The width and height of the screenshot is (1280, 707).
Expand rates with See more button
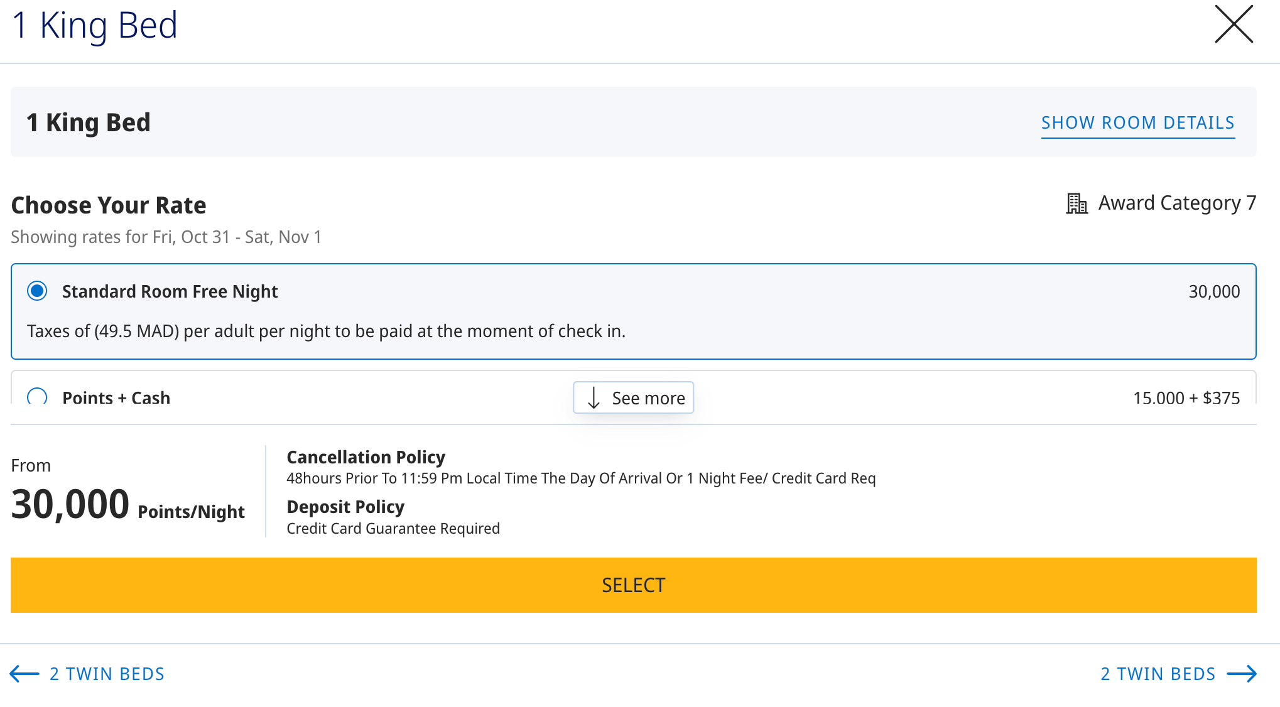633,398
